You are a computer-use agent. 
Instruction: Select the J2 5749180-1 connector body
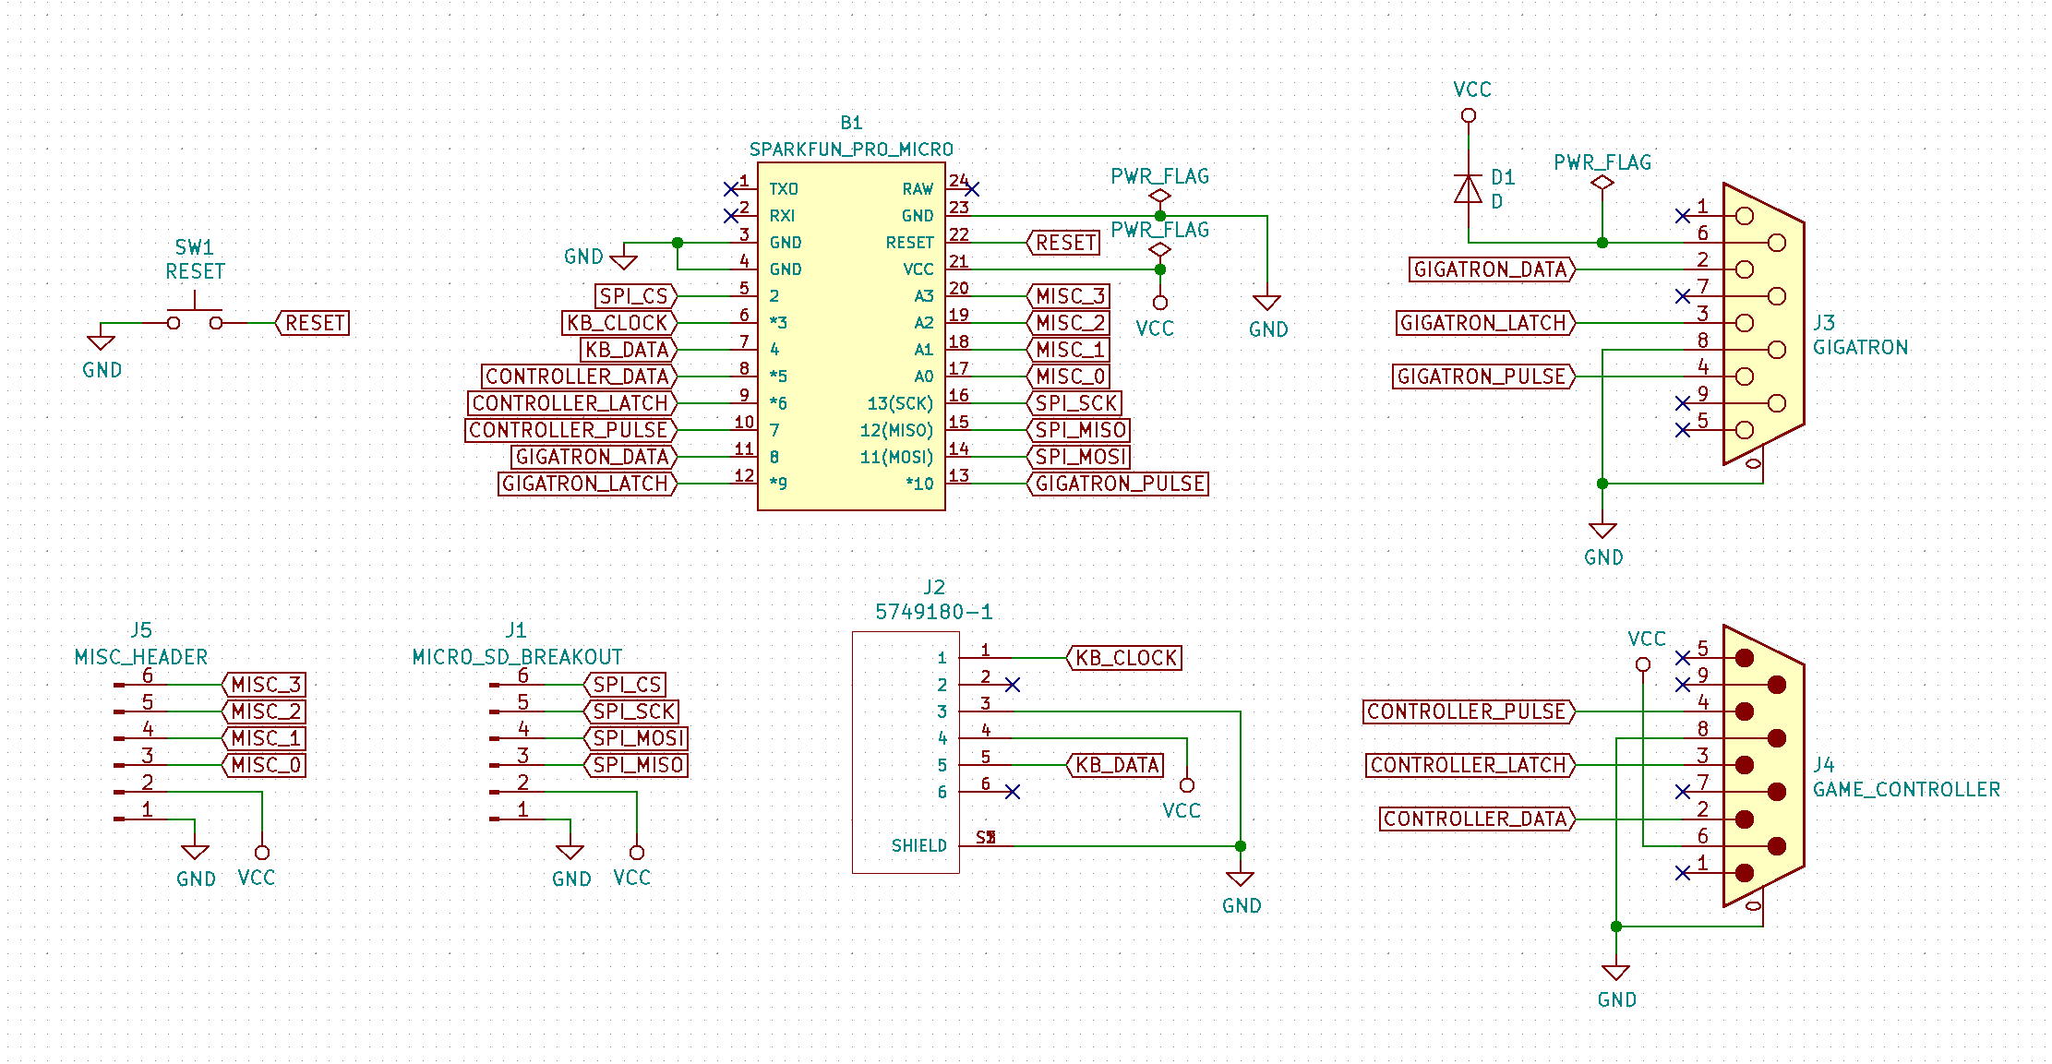tap(906, 752)
